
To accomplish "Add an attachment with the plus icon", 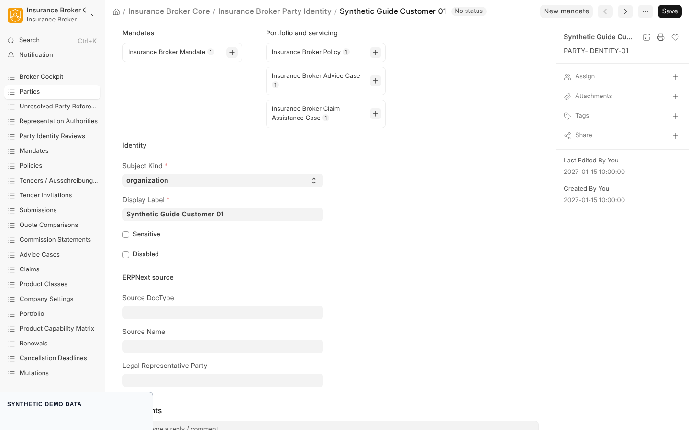I will [676, 97].
